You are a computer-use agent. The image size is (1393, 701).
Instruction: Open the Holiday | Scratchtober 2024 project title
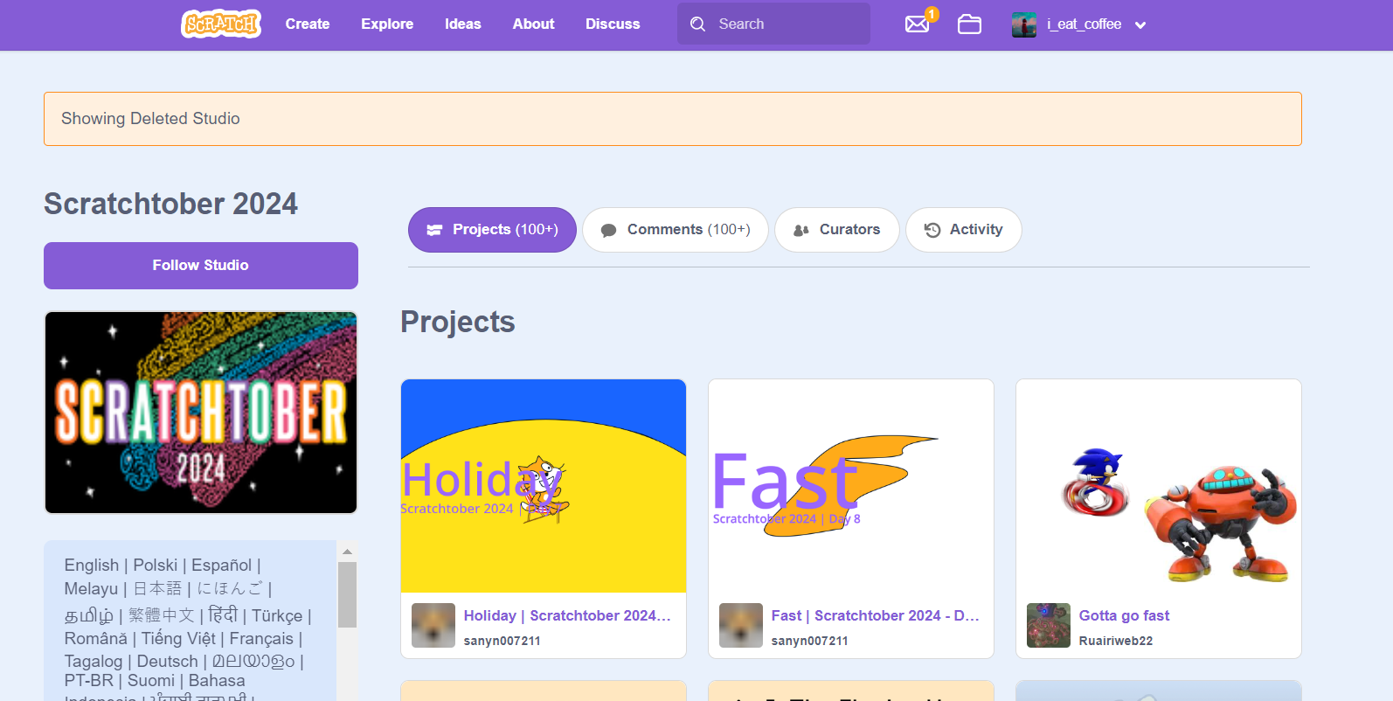point(566,615)
